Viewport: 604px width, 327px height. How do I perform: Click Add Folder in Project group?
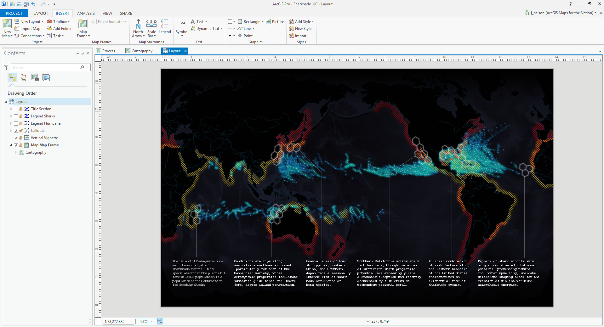pos(59,29)
